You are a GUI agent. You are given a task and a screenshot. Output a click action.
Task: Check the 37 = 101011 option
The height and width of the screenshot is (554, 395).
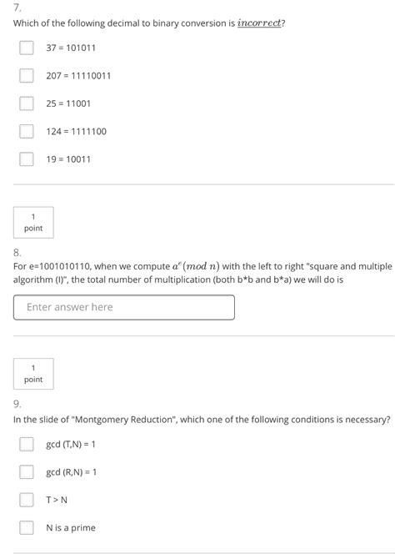27,48
